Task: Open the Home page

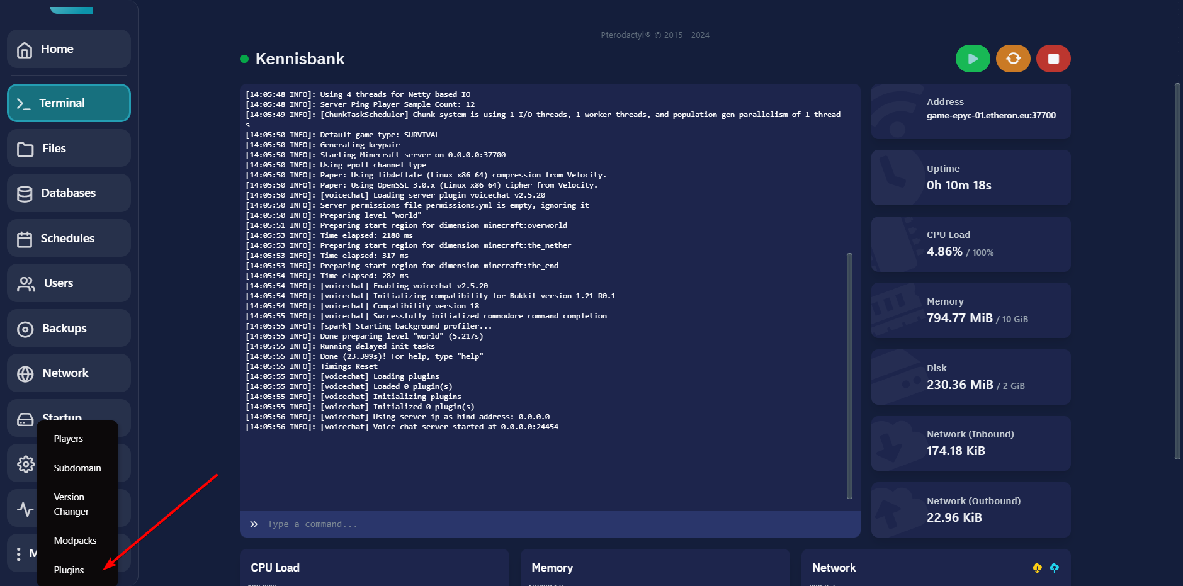Action: 69,49
